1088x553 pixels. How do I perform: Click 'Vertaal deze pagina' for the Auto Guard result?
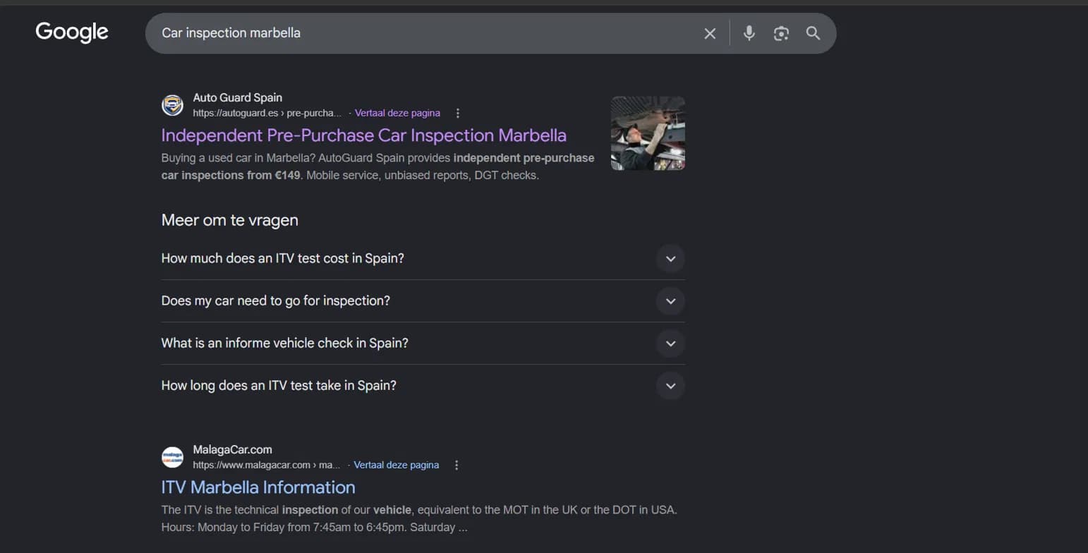pos(397,113)
